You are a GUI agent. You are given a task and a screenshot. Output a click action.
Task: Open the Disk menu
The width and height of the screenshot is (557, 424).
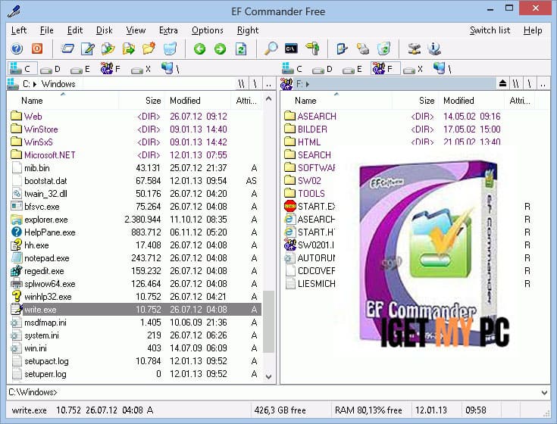pos(104,30)
